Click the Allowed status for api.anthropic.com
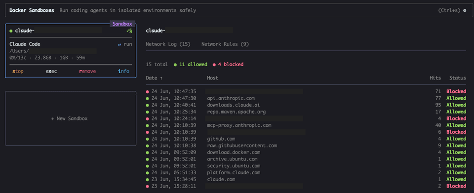The width and height of the screenshot is (474, 193). pos(456,98)
